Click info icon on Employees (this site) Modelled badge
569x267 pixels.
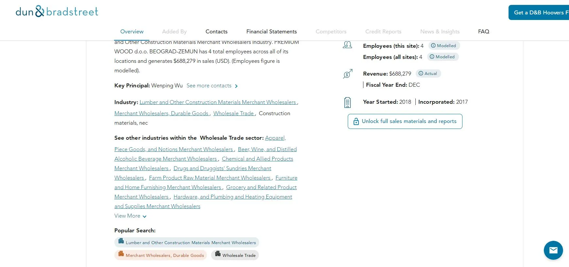point(433,45)
